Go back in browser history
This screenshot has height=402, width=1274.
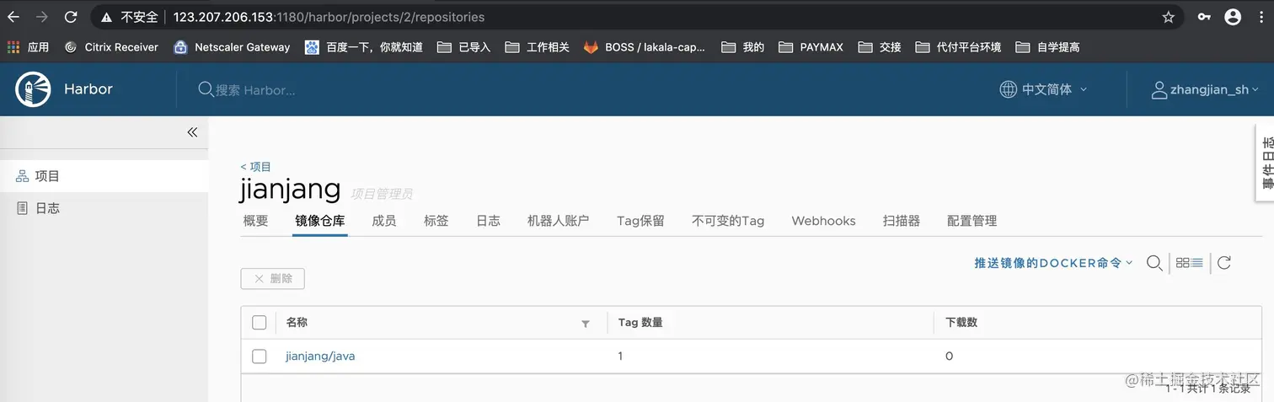click(13, 17)
